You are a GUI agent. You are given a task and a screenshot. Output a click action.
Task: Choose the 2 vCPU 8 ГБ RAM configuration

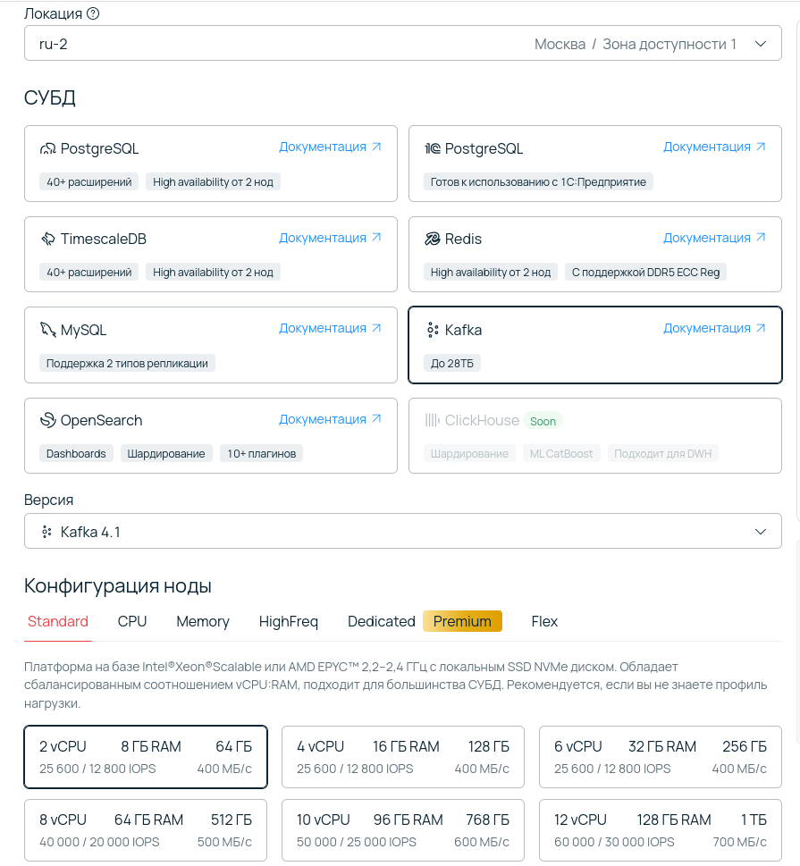click(146, 757)
